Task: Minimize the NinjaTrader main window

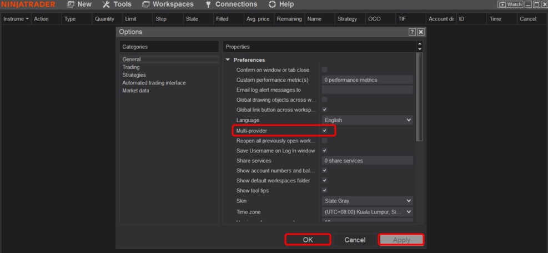Action: click(x=528, y=4)
